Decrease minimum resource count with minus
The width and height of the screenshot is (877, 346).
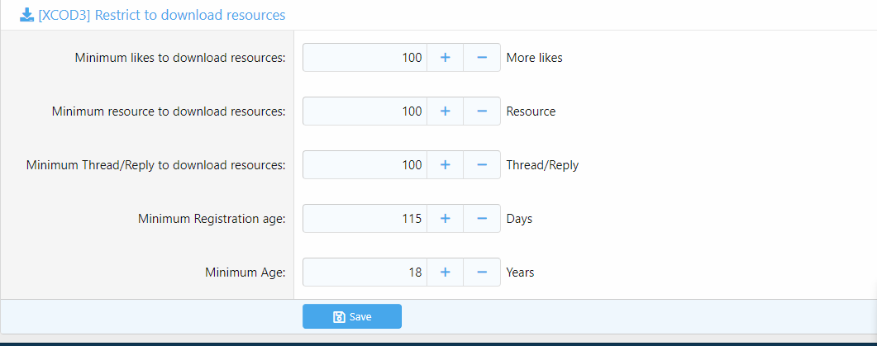click(x=482, y=111)
